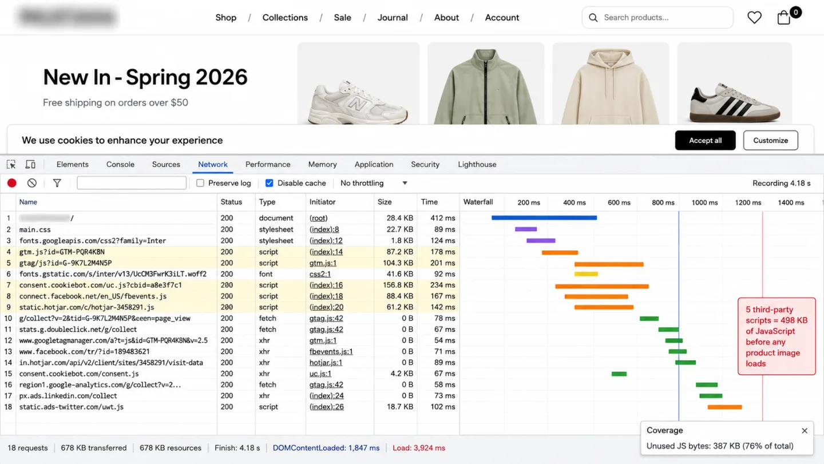The width and height of the screenshot is (824, 464).
Task: Click the New Balance sneaker product thumbnail
Action: point(358,84)
